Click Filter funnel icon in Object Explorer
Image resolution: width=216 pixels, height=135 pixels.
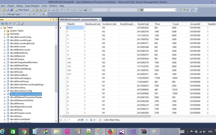point(14,24)
